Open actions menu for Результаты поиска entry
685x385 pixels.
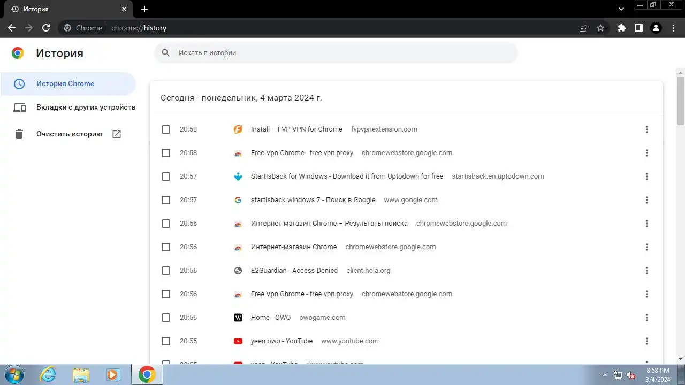tap(646, 224)
